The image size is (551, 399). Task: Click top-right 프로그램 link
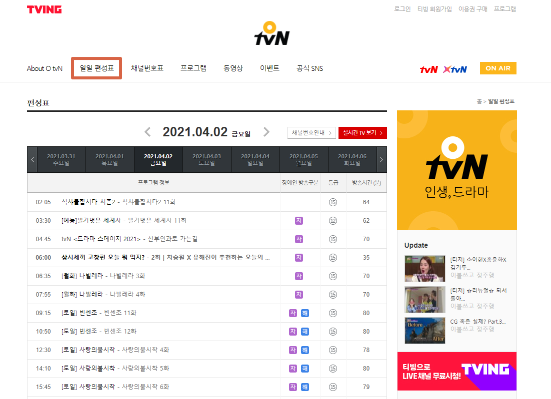(x=504, y=9)
